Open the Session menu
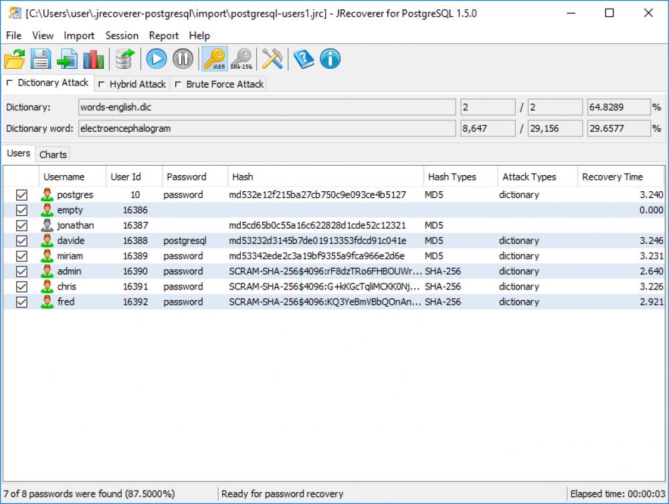This screenshot has width=669, height=504. (x=122, y=35)
